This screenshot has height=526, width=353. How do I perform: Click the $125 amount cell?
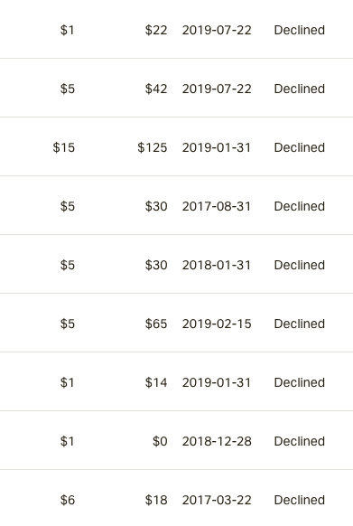[153, 147]
